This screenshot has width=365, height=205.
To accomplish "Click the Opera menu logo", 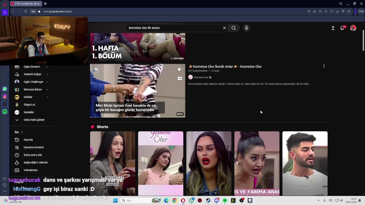I will [5, 4].
